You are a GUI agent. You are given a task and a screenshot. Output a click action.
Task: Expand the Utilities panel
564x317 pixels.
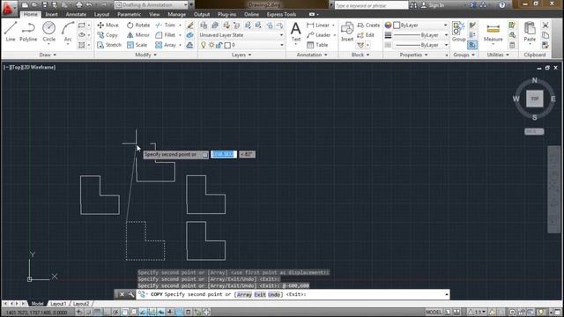(498, 55)
